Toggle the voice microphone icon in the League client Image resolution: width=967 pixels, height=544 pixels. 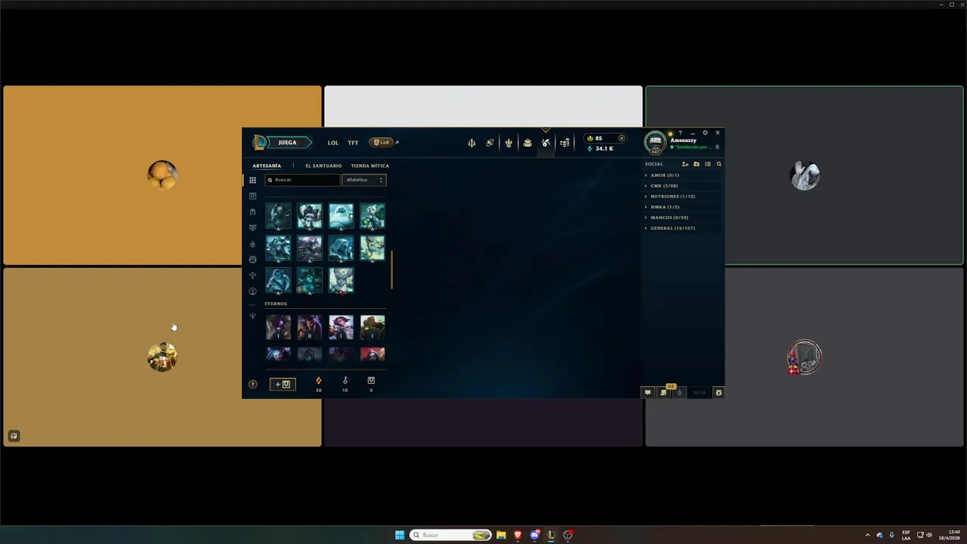pyautogui.click(x=679, y=392)
